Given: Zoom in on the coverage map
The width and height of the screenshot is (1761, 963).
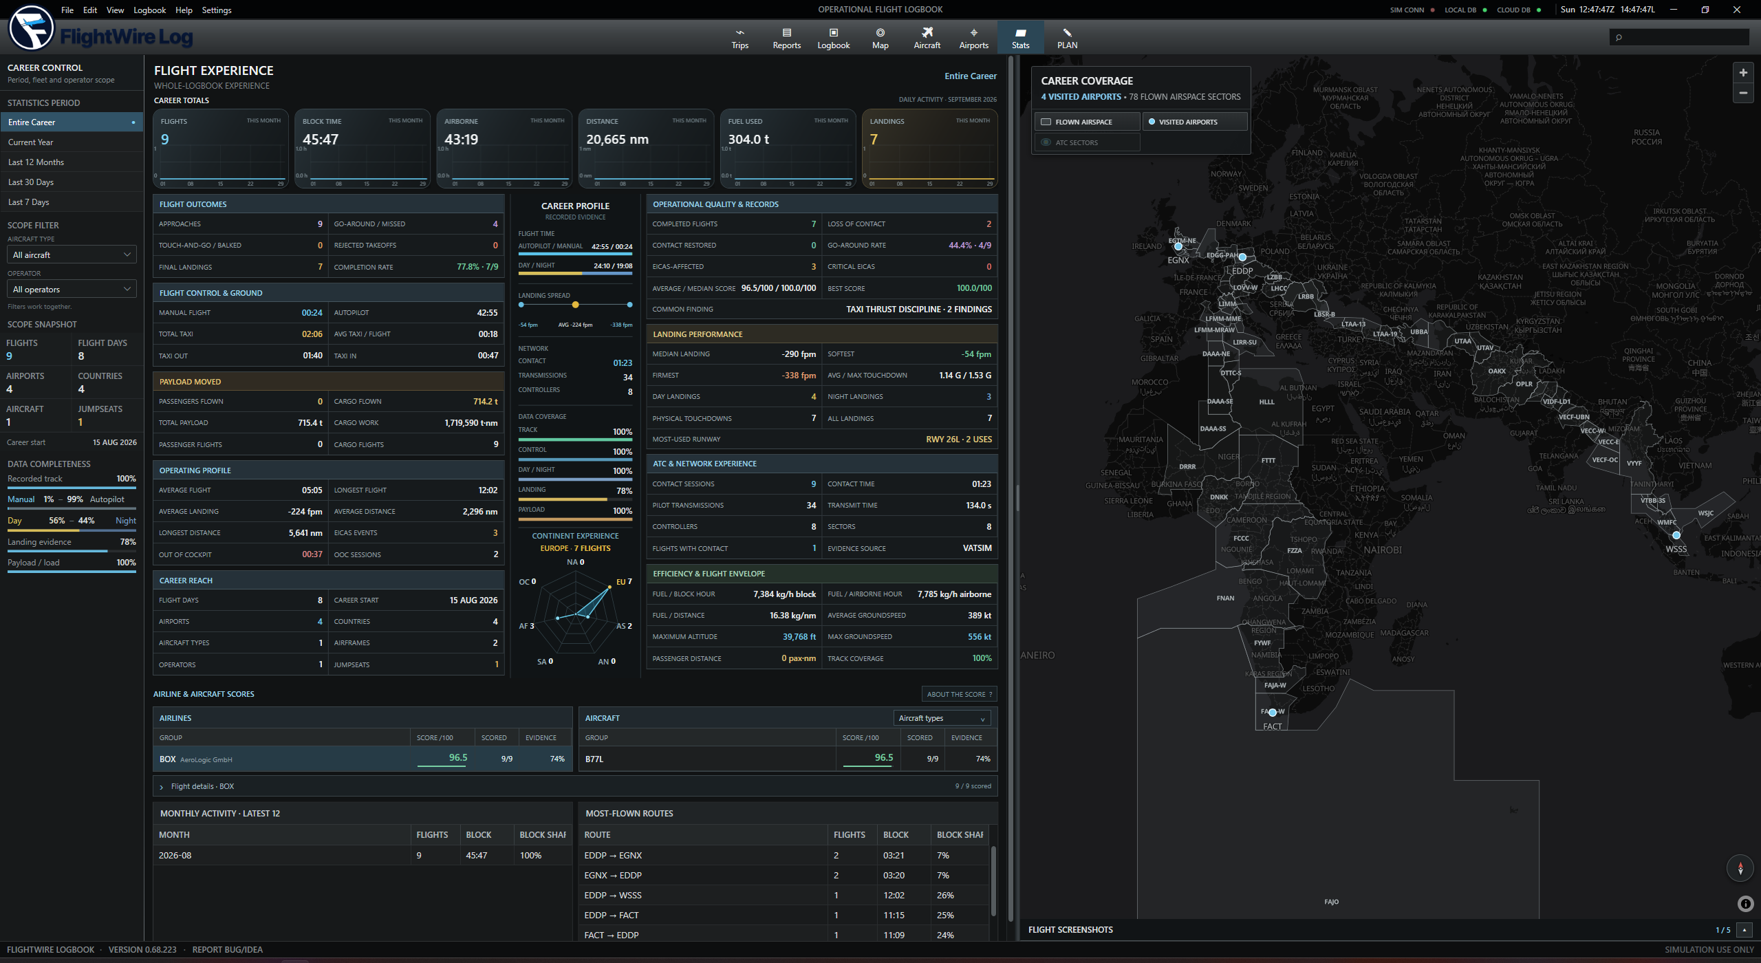Looking at the screenshot, I should 1742,72.
